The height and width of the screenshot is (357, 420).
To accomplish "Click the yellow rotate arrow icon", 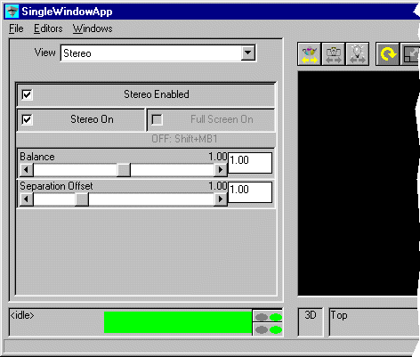I will pos(388,53).
